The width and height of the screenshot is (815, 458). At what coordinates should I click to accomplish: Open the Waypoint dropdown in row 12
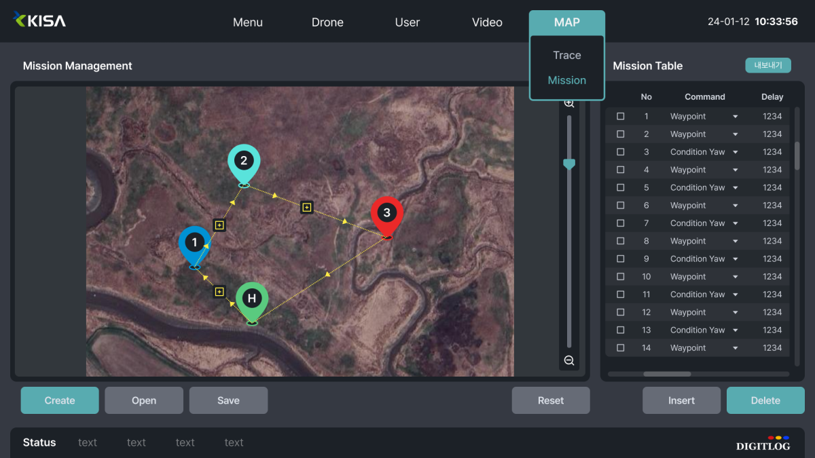coord(735,313)
